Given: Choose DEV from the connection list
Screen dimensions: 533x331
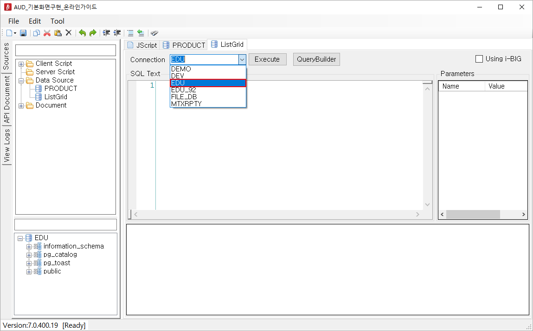Looking at the screenshot, I should coord(208,76).
